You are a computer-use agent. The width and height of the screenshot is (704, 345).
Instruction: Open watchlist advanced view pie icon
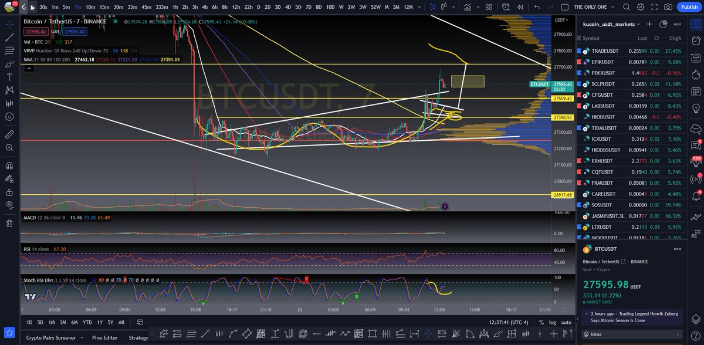(664, 24)
